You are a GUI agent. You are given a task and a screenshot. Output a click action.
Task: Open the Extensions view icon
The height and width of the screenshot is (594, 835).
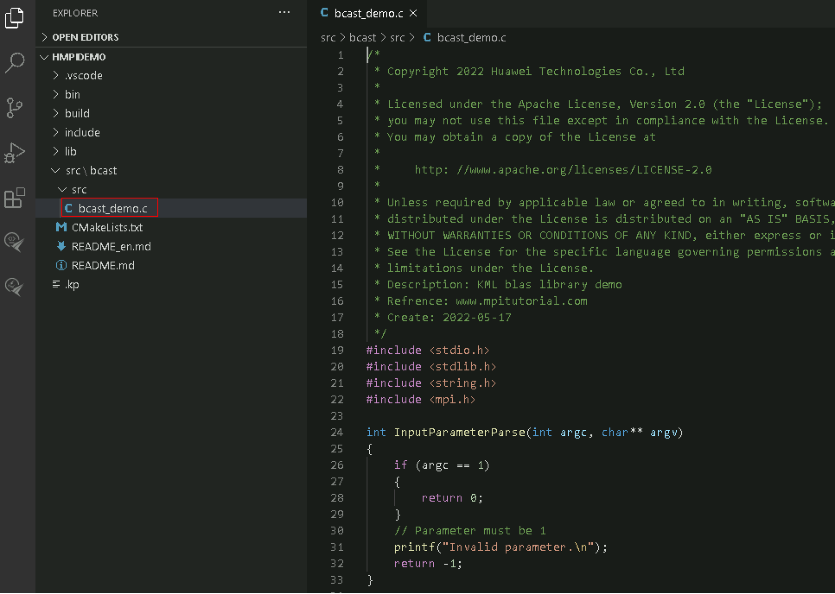click(14, 198)
